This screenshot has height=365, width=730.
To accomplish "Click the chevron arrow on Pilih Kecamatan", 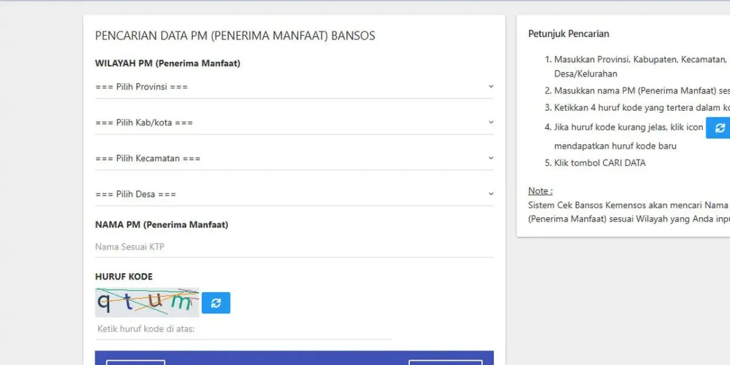I will coord(490,158).
